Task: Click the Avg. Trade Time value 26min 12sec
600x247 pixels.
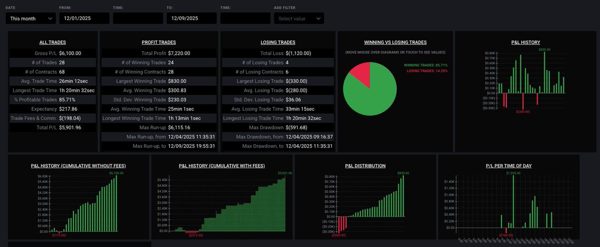Action: 73,81
